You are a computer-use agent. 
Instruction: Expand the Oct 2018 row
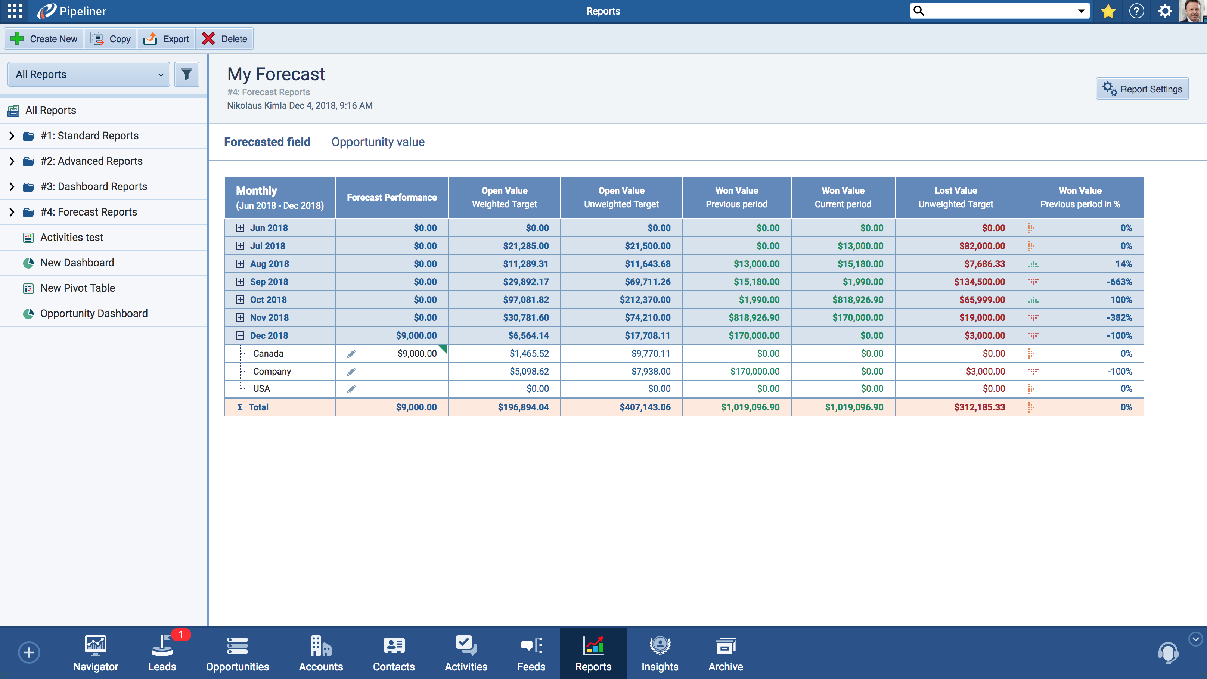[x=240, y=300]
